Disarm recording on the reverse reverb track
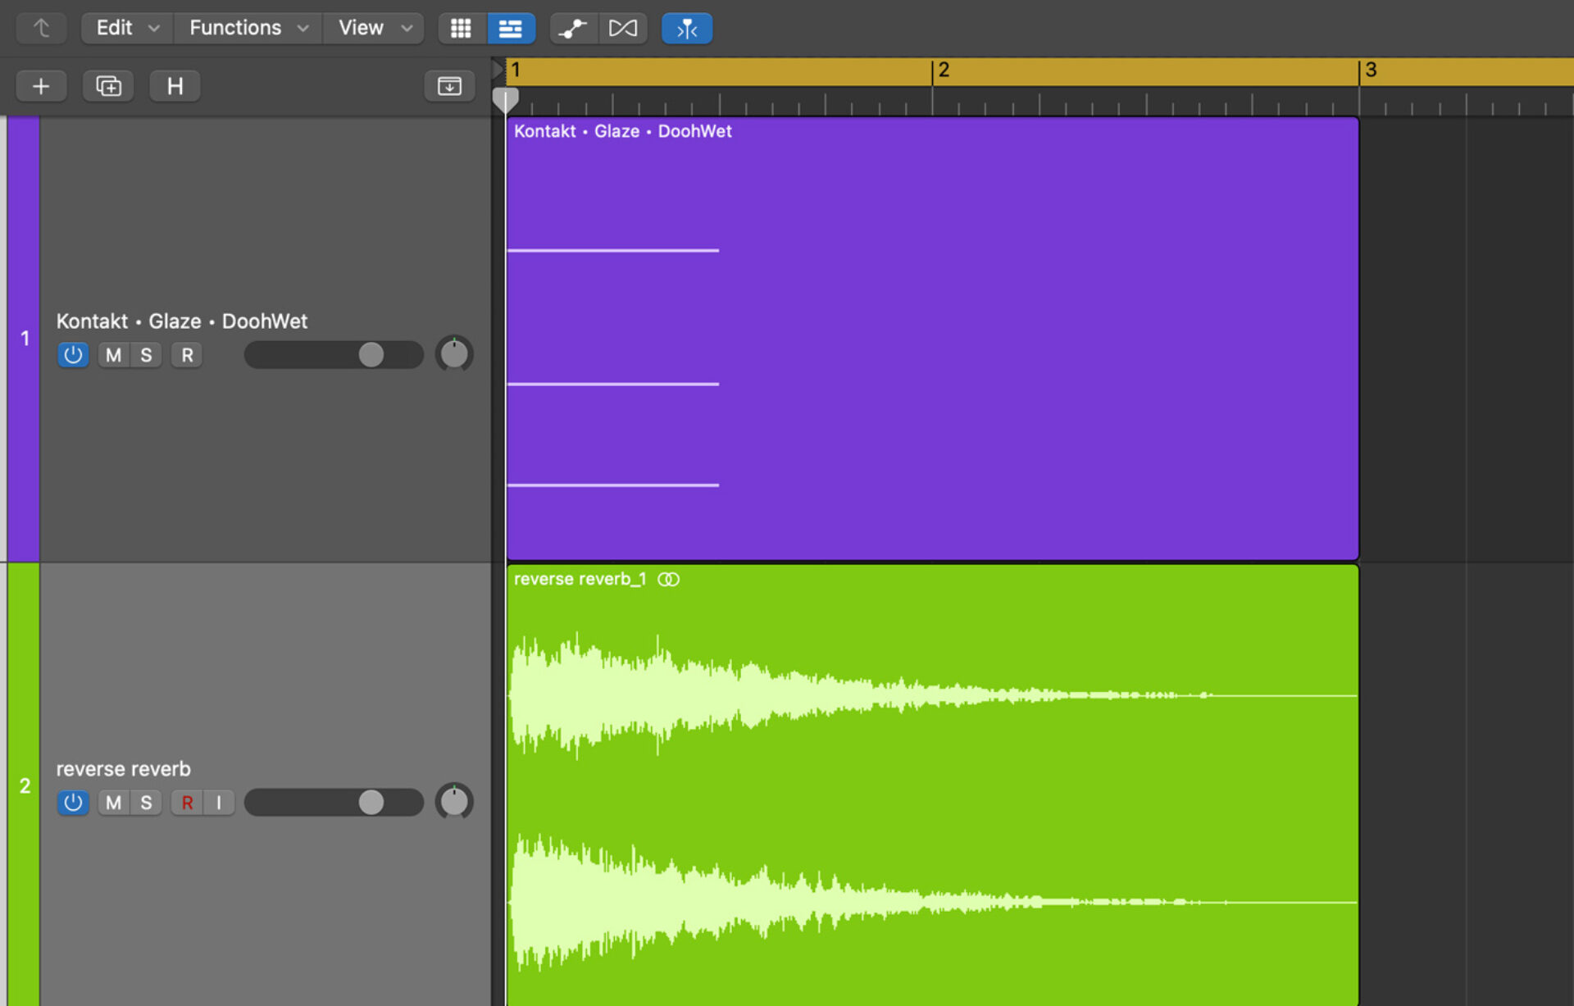Screen dimensions: 1574x1006 [187, 802]
